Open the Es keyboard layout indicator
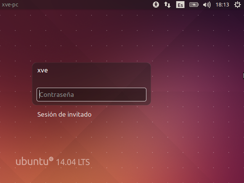Viewport: 244px width, 183px height. (180, 5)
